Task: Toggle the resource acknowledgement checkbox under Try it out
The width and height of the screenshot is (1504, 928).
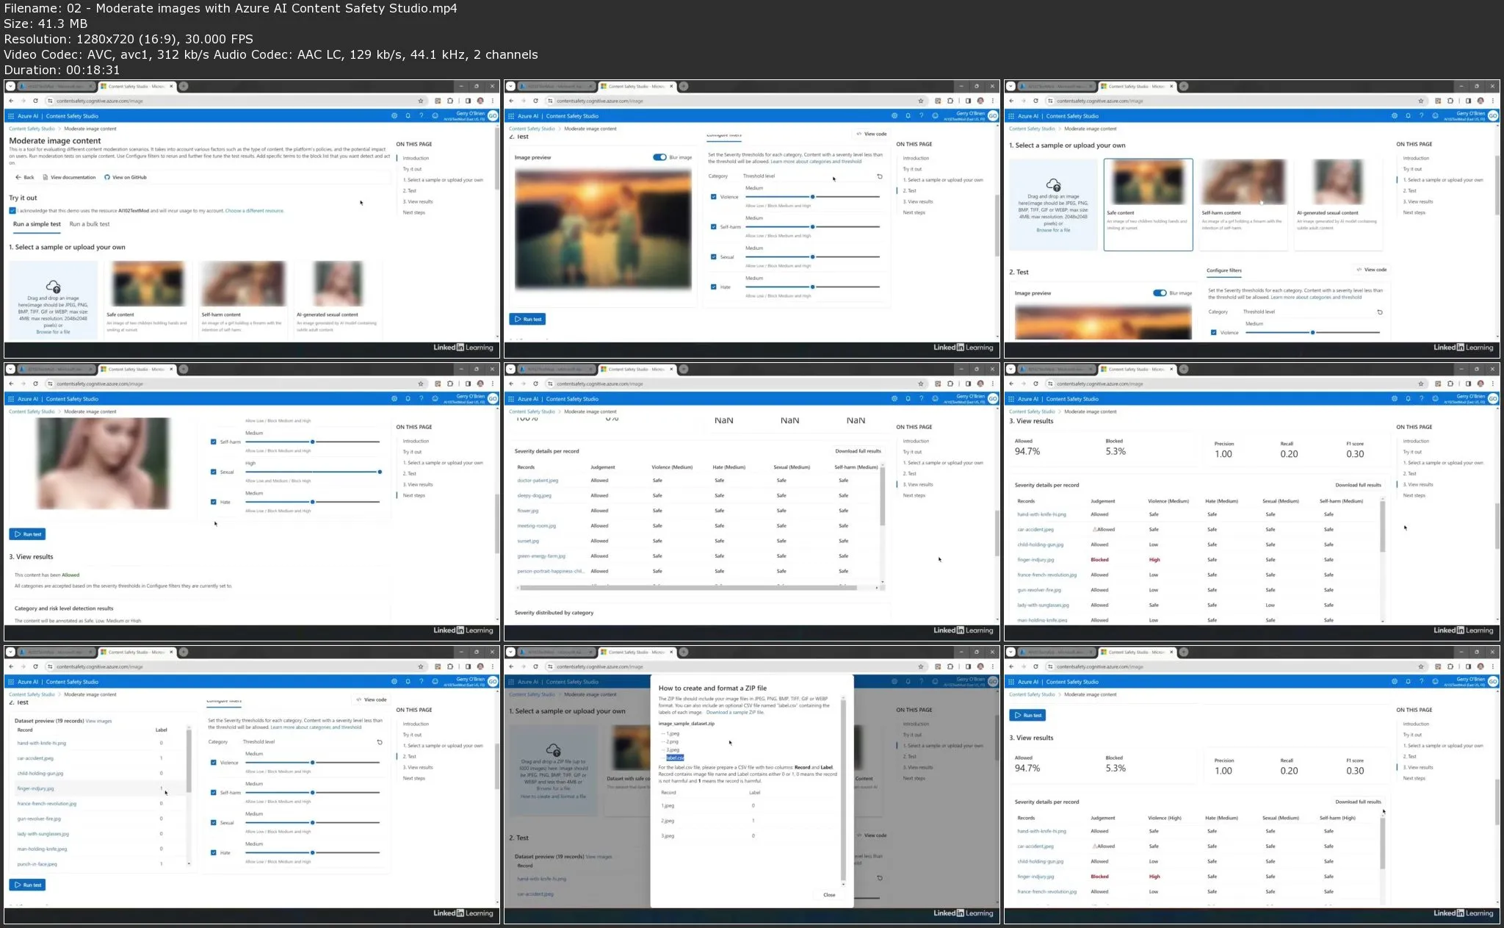Action: point(12,211)
